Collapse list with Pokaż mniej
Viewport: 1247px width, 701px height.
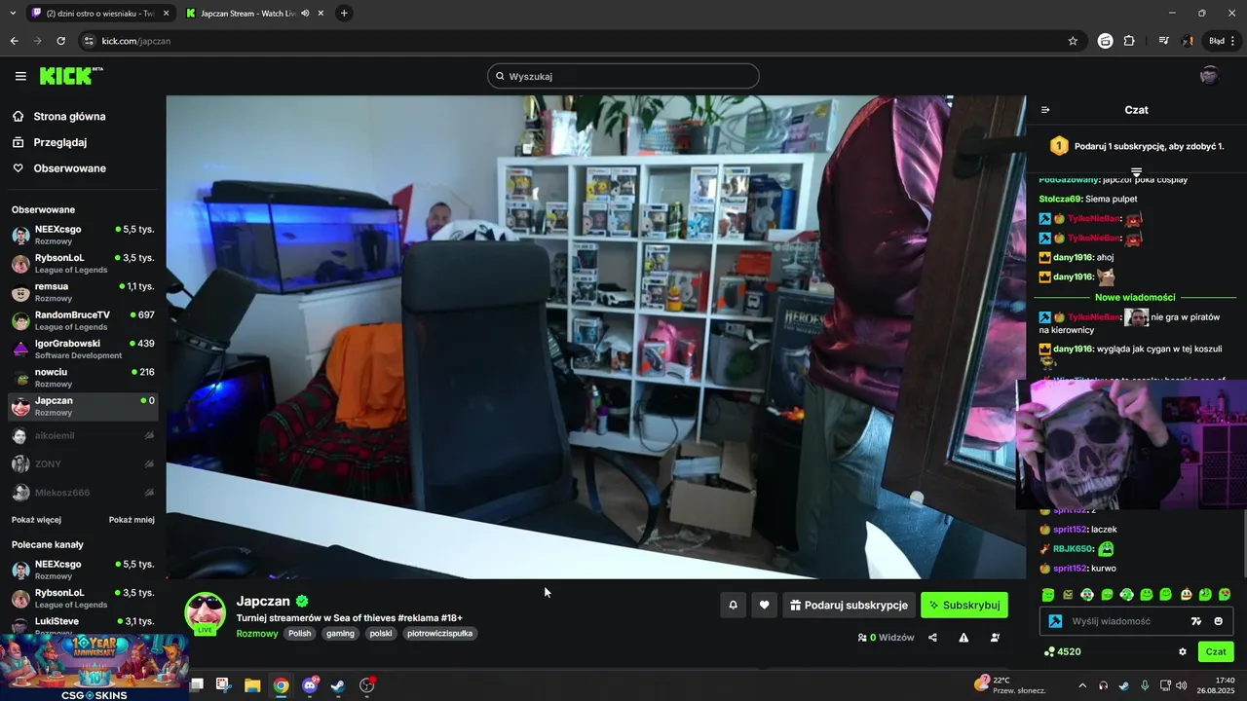(132, 520)
